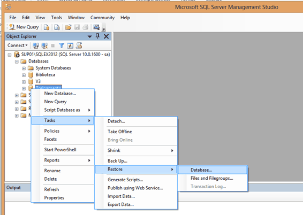
Task: Open the toolbar options dropdown arrow
Action: click(x=104, y=29)
